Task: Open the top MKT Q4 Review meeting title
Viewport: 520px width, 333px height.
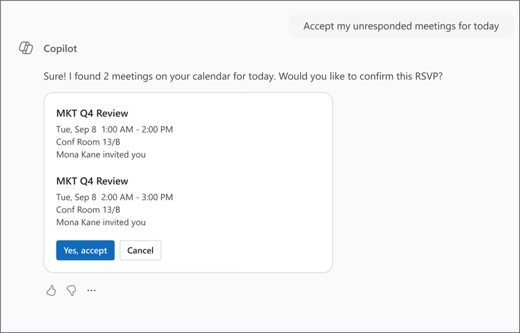Action: click(x=92, y=113)
